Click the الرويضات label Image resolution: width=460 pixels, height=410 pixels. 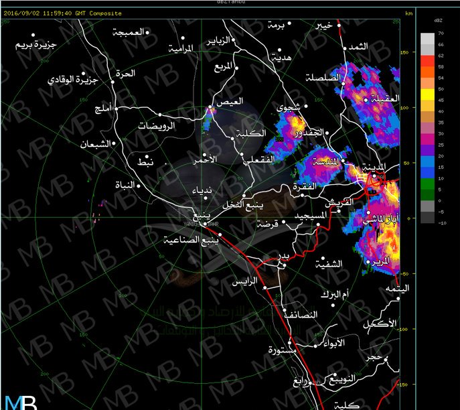coord(157,126)
